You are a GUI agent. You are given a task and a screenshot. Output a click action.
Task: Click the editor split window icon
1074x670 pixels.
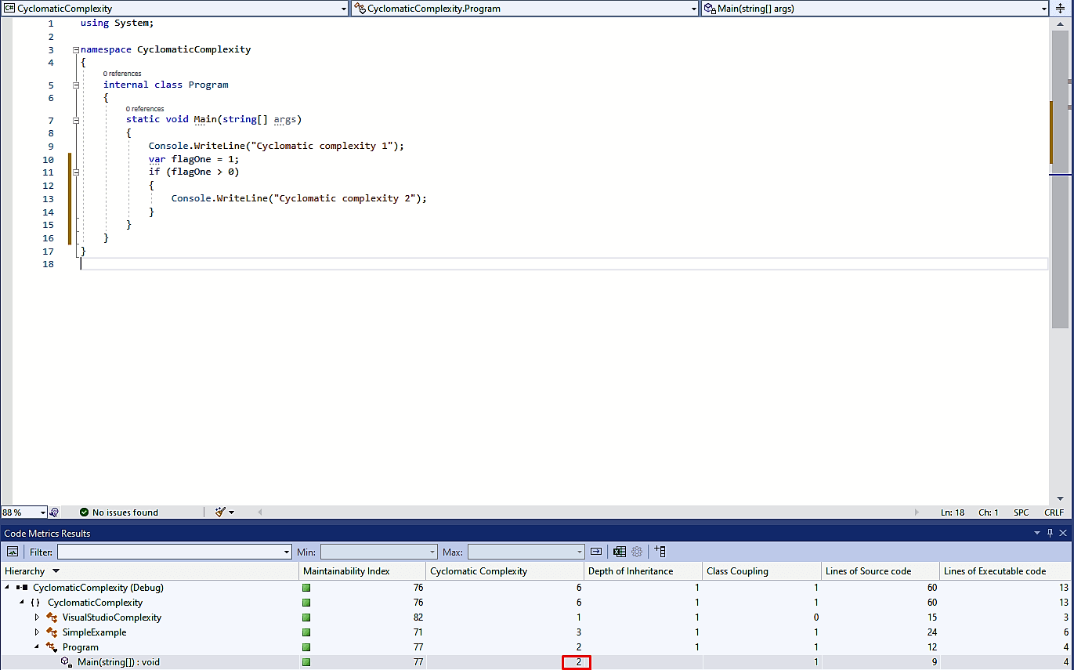[x=1061, y=9]
